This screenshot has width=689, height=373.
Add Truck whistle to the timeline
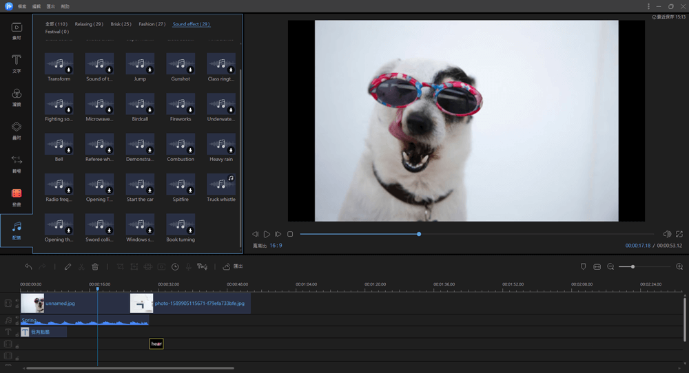click(231, 178)
